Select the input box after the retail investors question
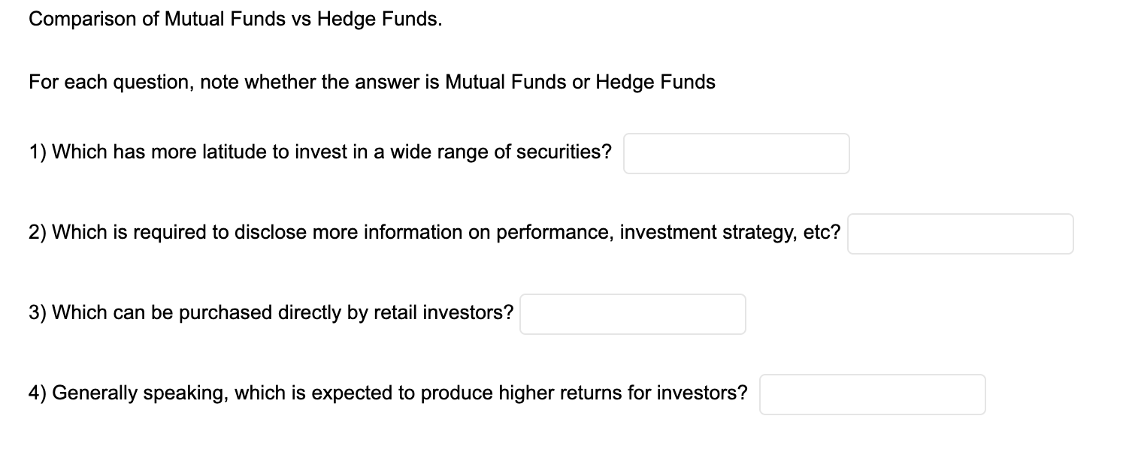1126x449 pixels. click(x=633, y=314)
